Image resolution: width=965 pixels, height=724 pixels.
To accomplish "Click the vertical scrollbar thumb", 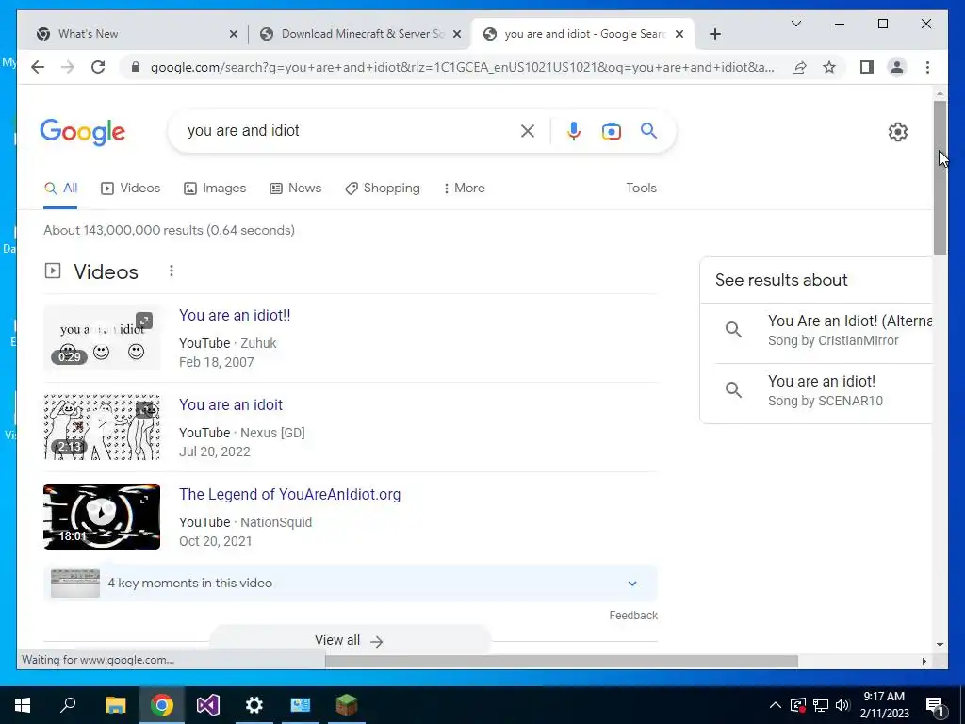I will [940, 177].
